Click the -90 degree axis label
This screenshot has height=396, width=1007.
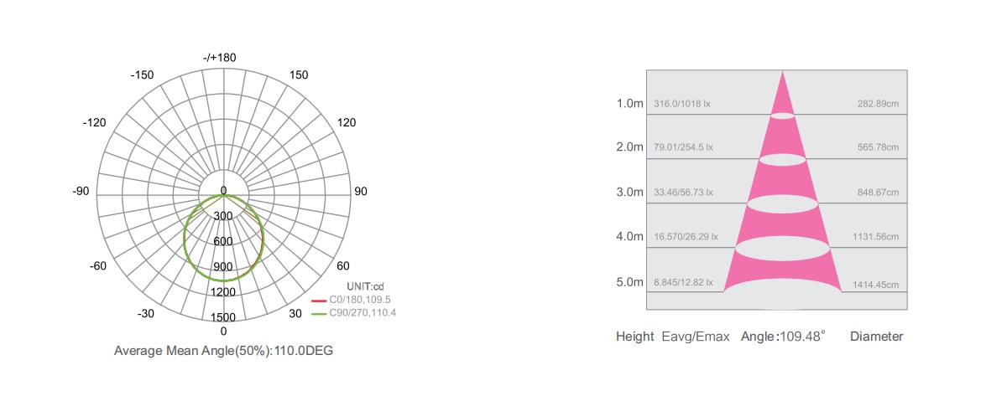pos(81,192)
